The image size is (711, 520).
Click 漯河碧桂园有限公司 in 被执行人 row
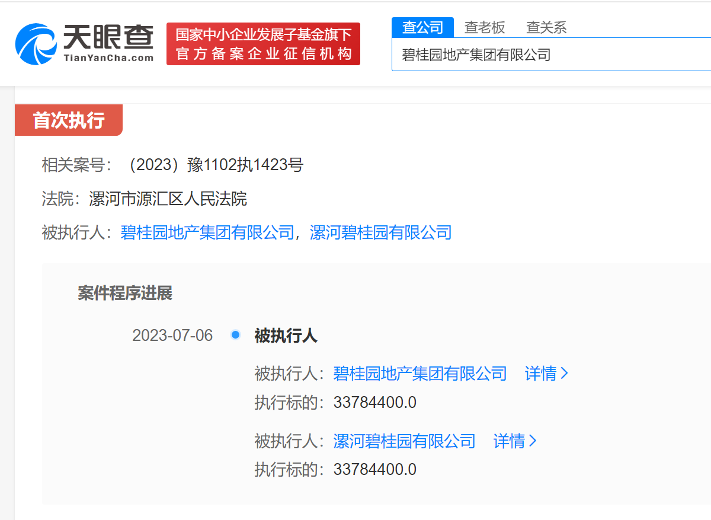381,232
